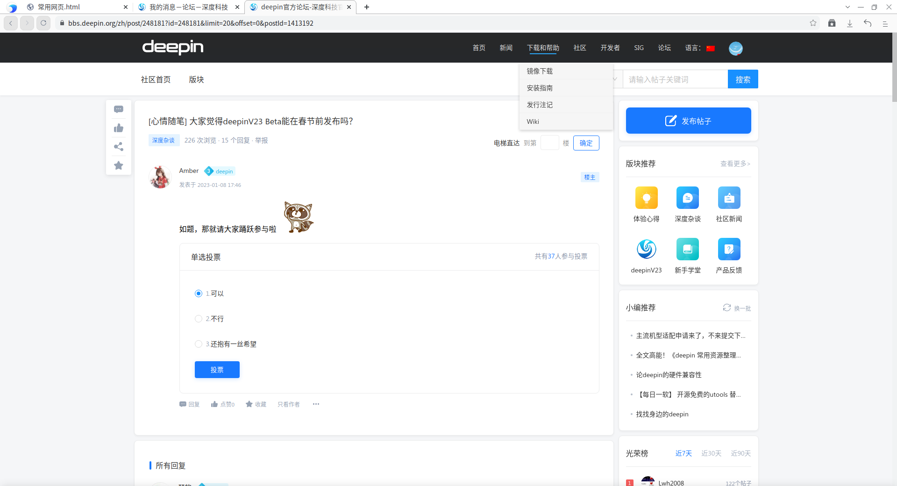Click the share icon in the left sidebar
The width and height of the screenshot is (897, 486).
[119, 147]
